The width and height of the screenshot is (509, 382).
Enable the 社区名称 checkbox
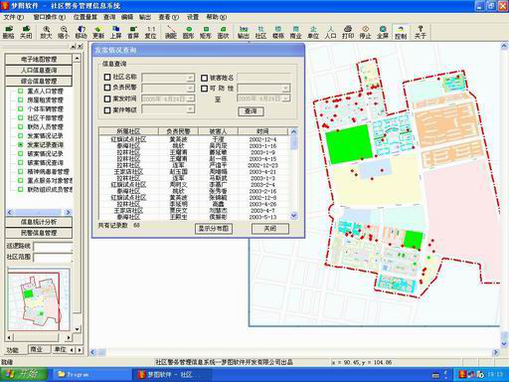[107, 77]
